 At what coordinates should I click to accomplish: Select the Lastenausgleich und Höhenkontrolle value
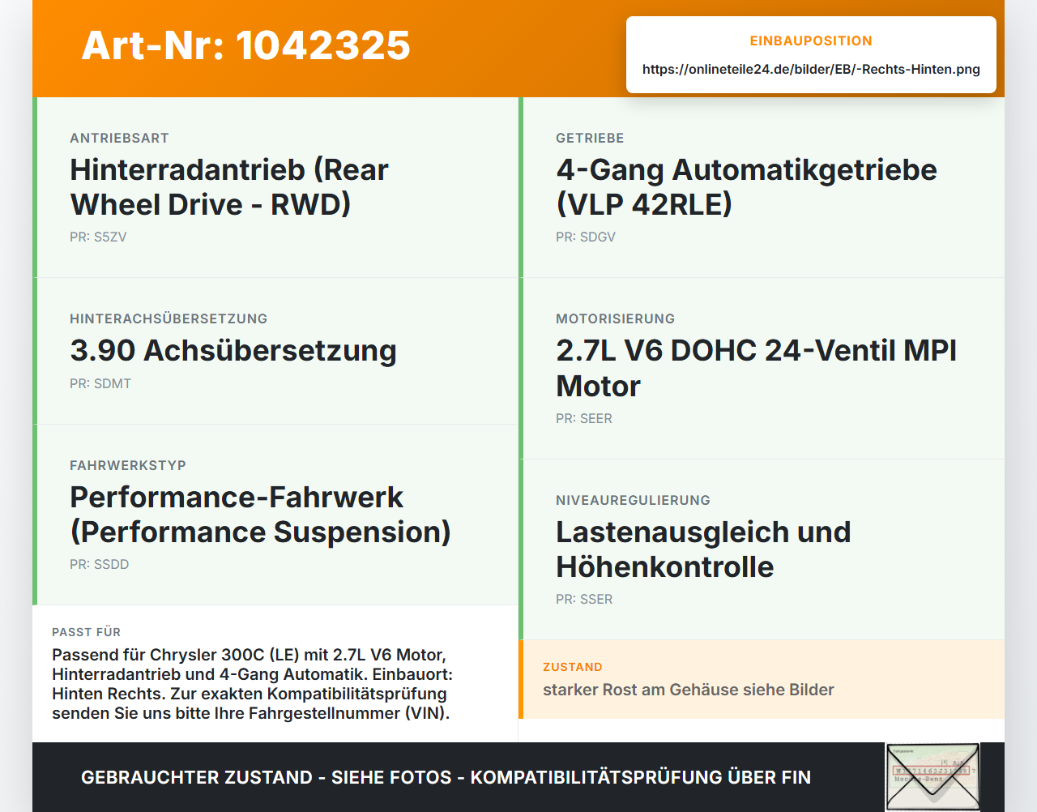703,549
